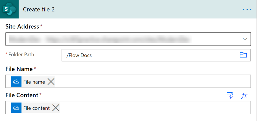Click the SharePoint connector icon

click(x=9, y=9)
